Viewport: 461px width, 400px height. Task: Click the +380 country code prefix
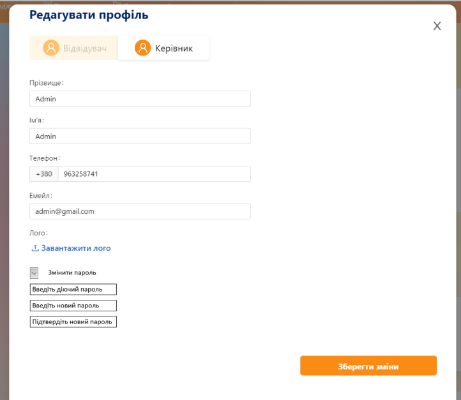[44, 174]
